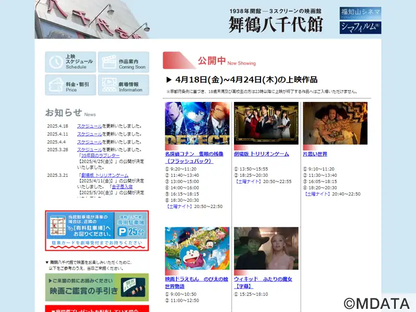Click the Trillion Game movie poster
The image size is (416, 312).
pos(266,123)
